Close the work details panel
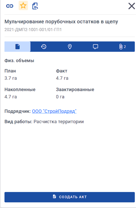The image size is (136, 208). pyautogui.click(x=132, y=6)
